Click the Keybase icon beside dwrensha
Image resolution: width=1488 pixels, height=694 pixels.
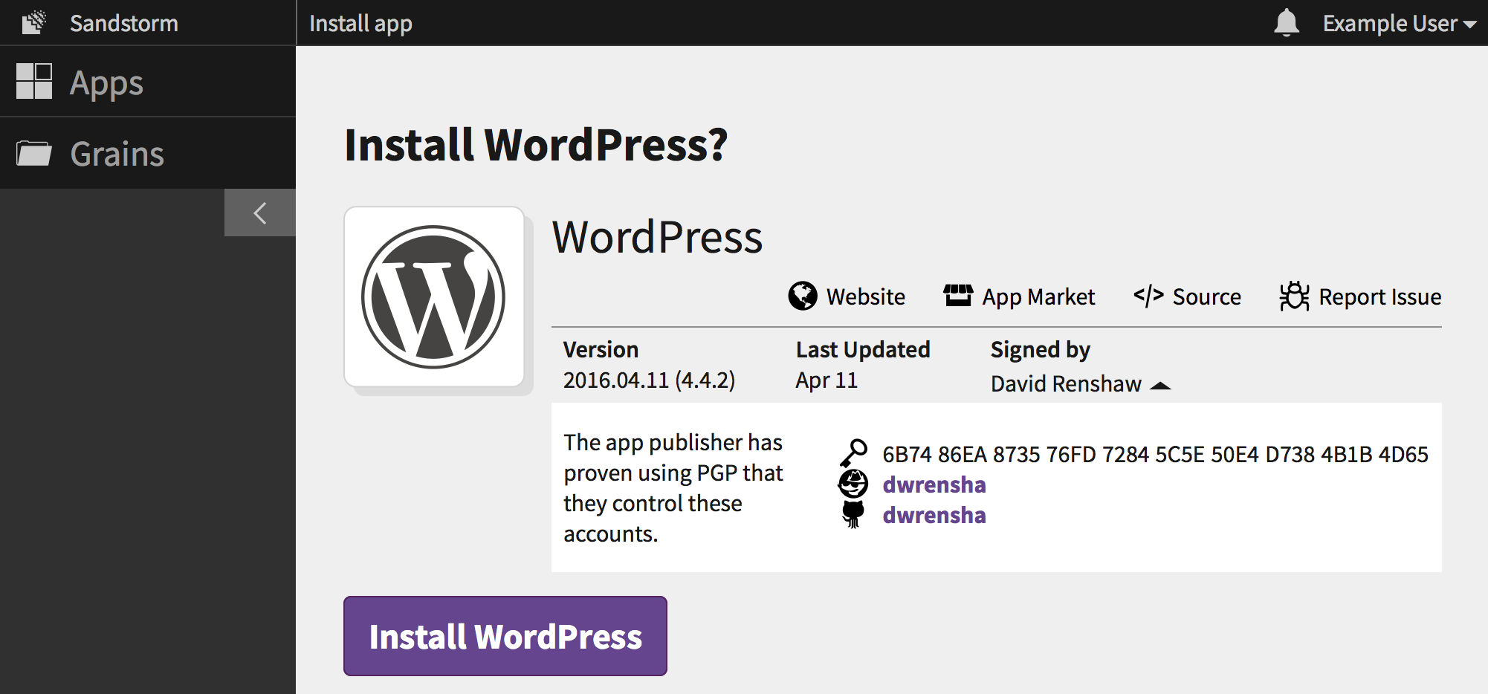[853, 484]
